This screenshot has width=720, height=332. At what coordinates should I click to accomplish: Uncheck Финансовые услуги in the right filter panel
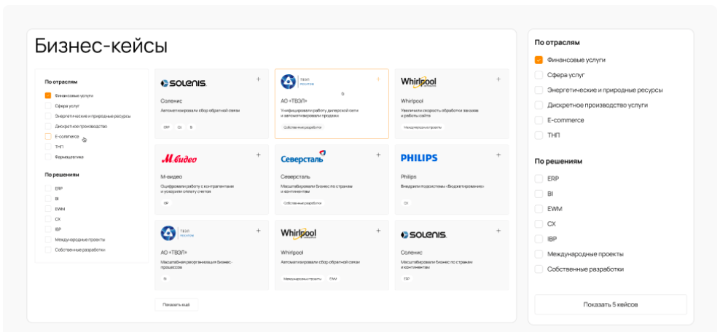click(x=539, y=60)
